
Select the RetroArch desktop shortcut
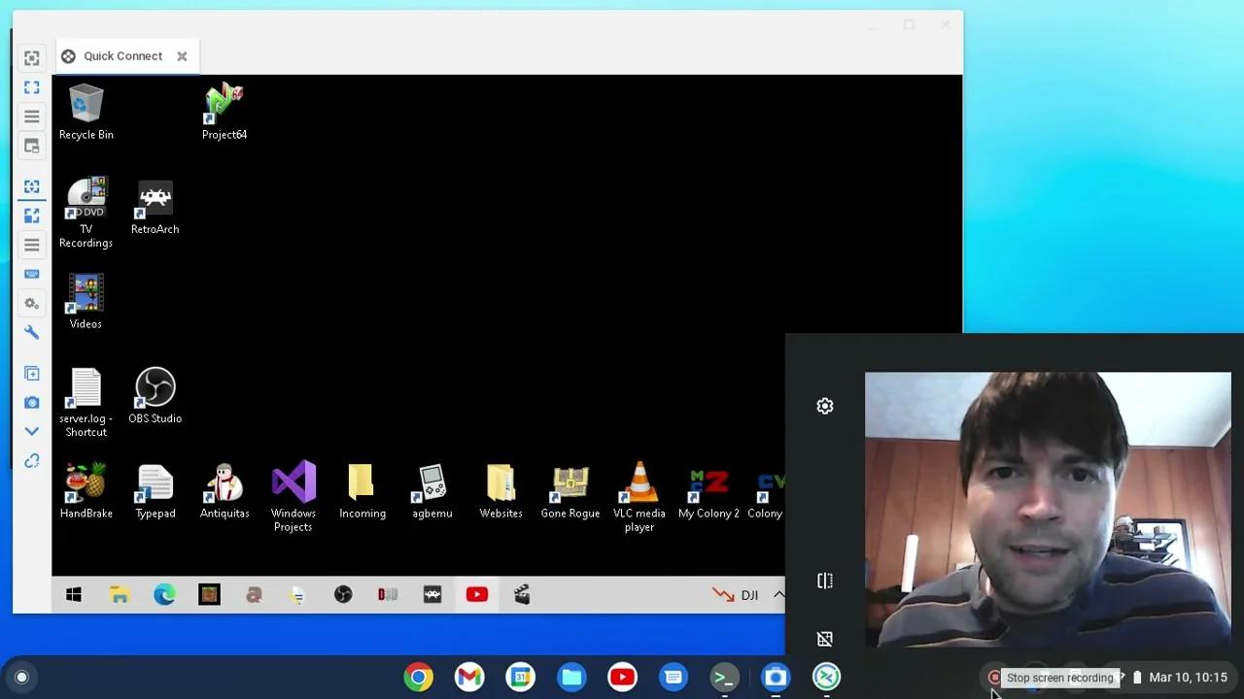(155, 207)
